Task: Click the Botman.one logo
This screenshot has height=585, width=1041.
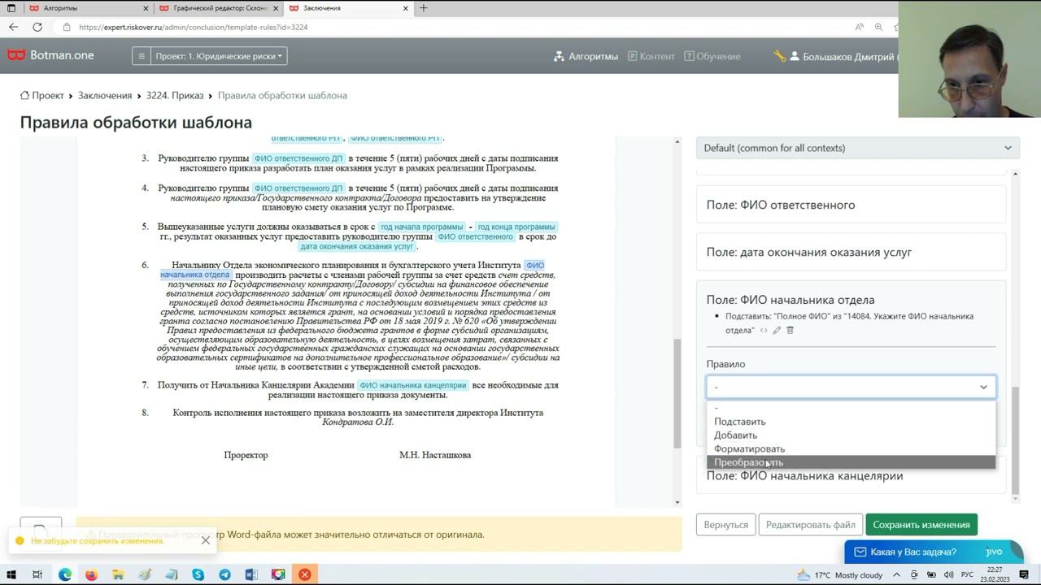Action: click(50, 55)
